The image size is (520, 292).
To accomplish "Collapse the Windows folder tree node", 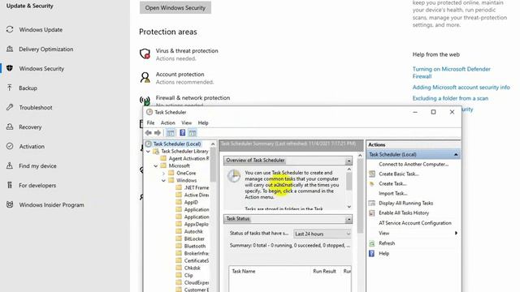I will pyautogui.click(x=163, y=180).
